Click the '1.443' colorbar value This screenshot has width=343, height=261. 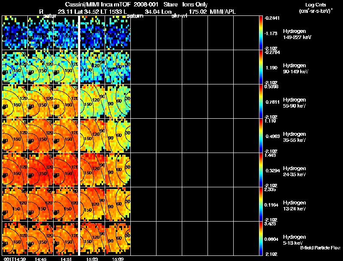coord(270,155)
